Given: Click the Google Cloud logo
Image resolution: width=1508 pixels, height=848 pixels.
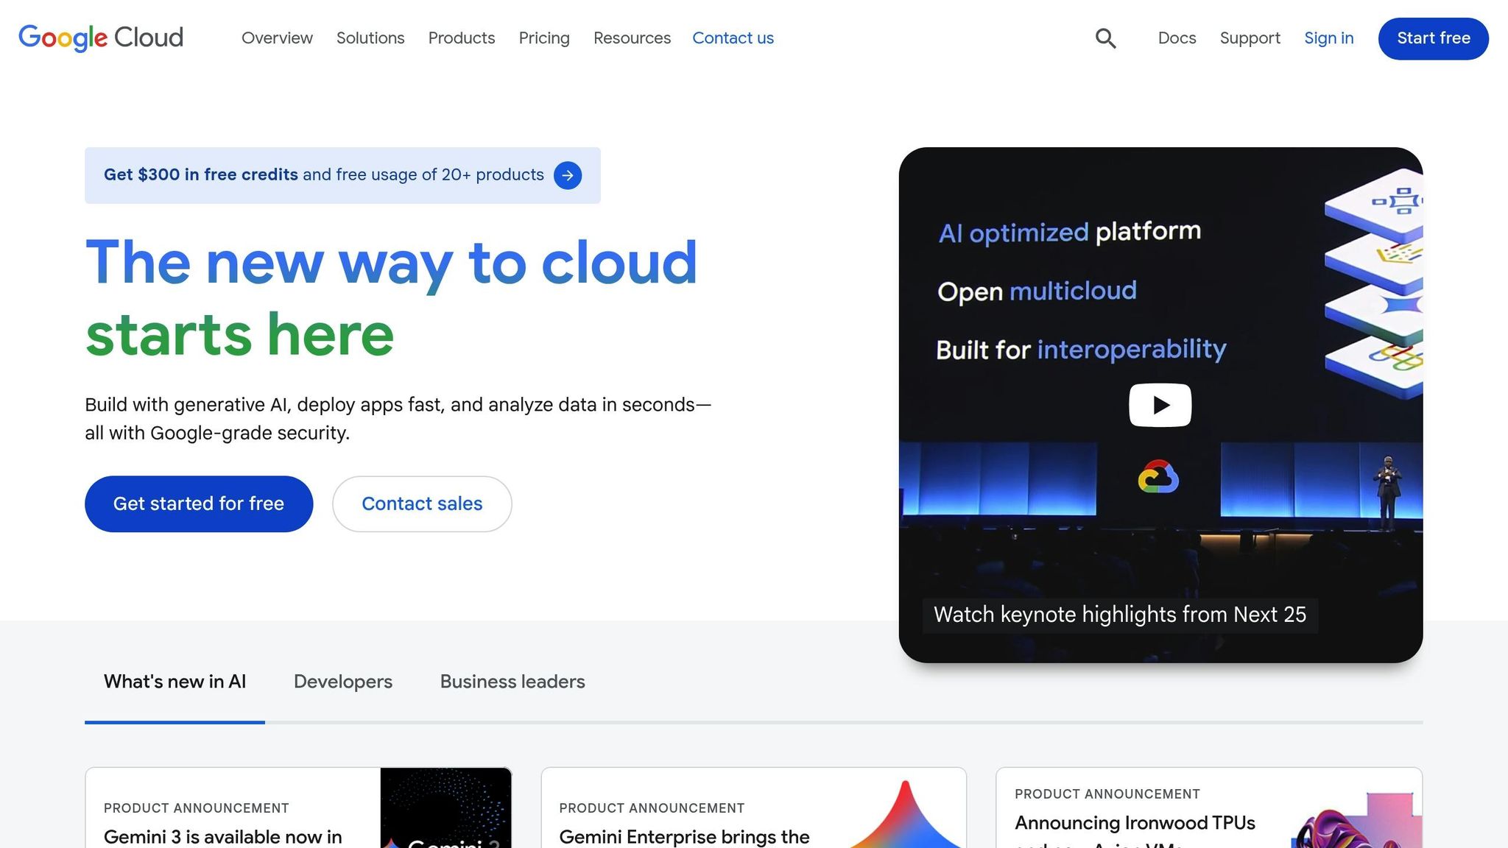Looking at the screenshot, I should (x=101, y=38).
